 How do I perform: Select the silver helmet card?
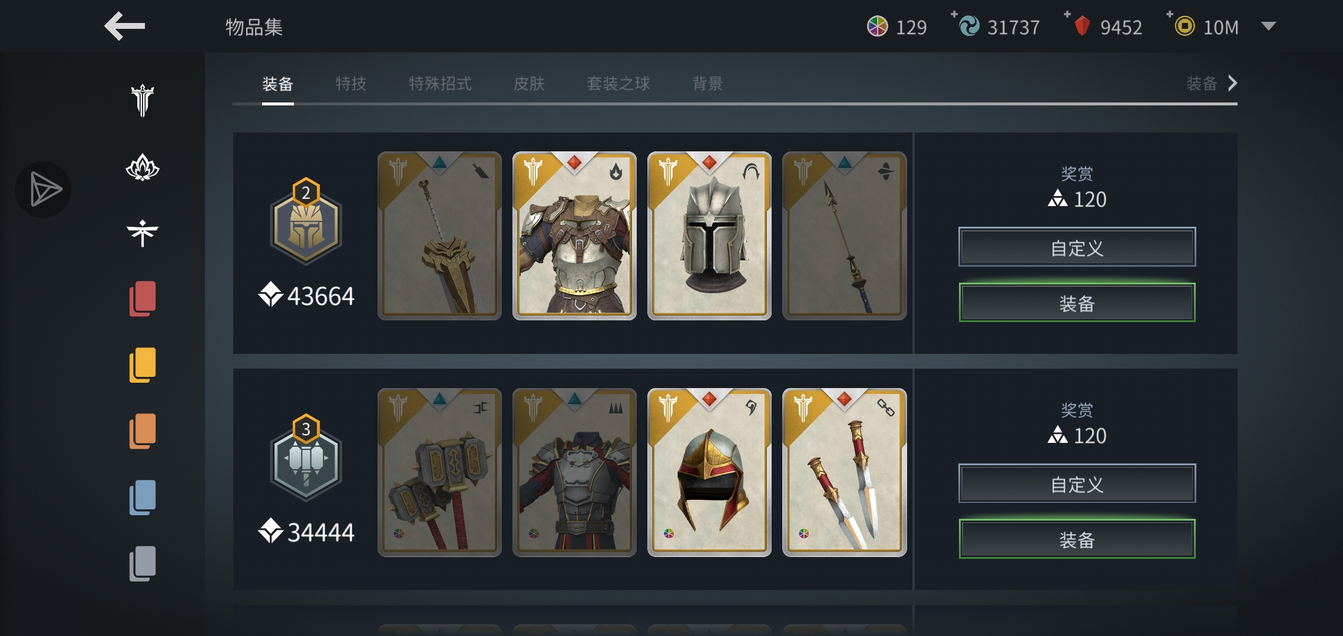pos(709,236)
